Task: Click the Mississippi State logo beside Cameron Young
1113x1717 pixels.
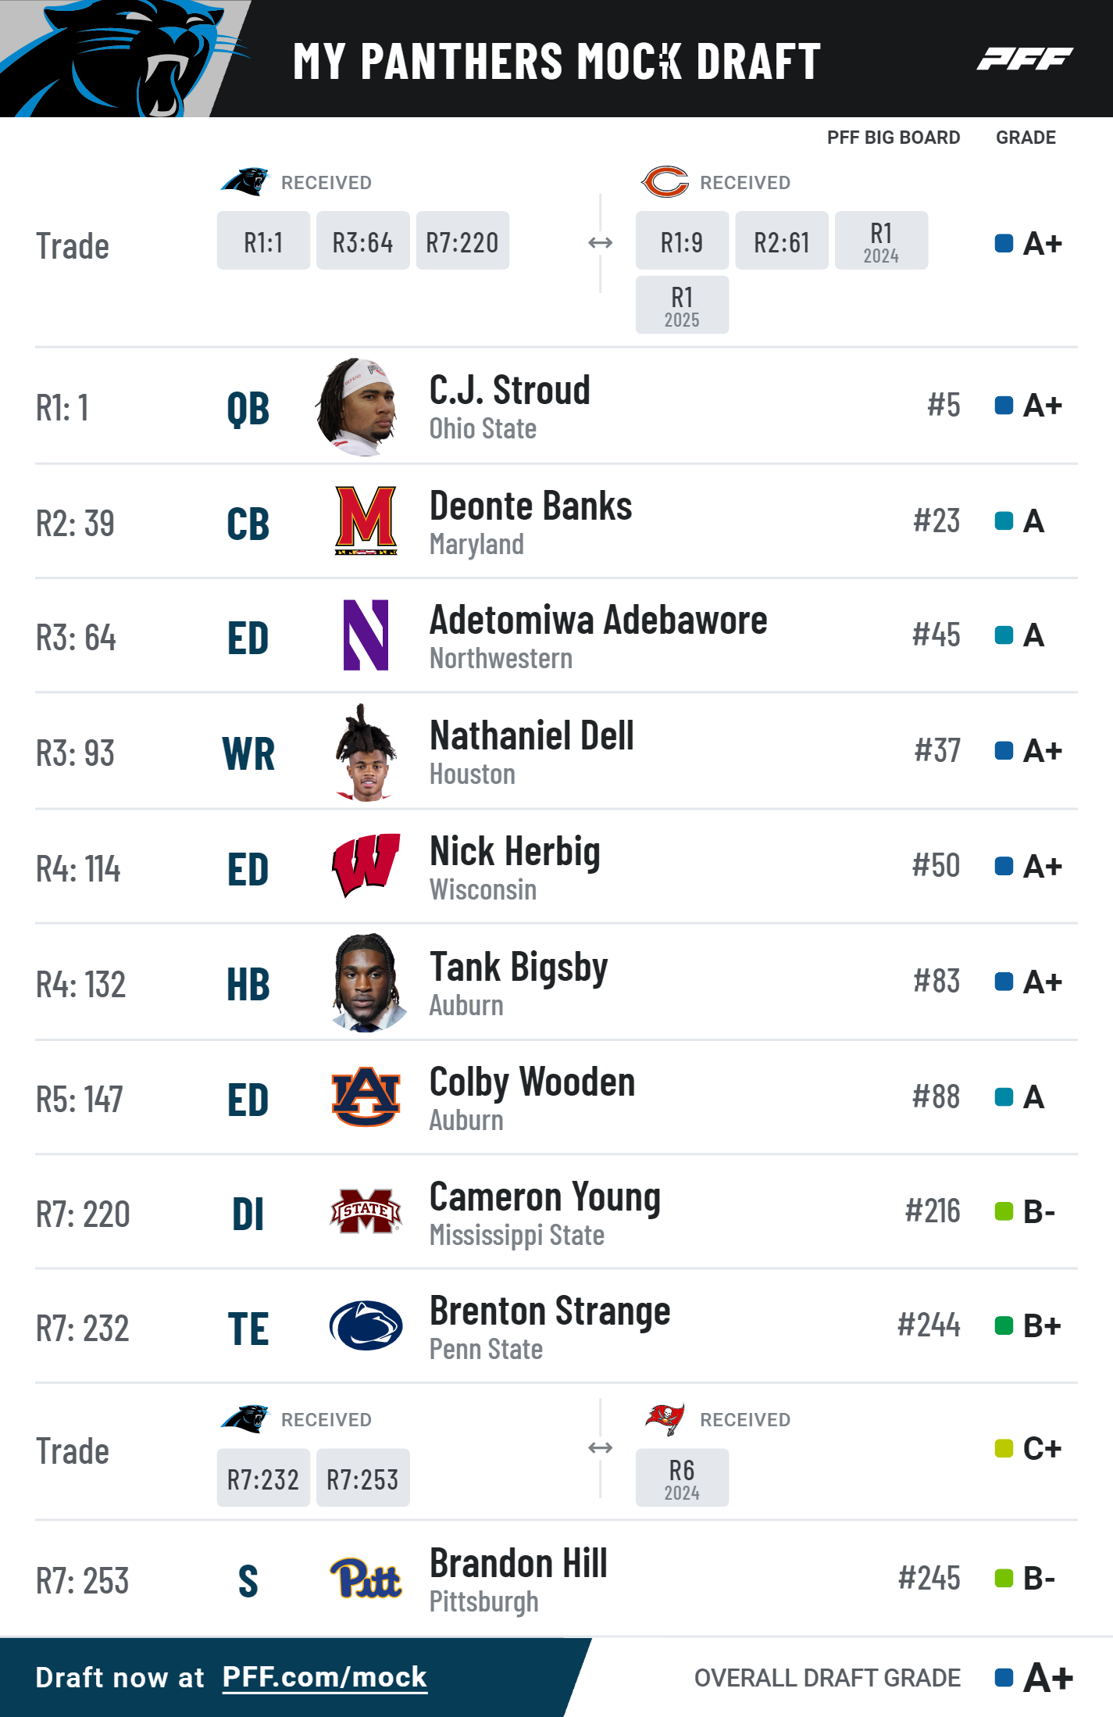Action: click(x=366, y=1211)
